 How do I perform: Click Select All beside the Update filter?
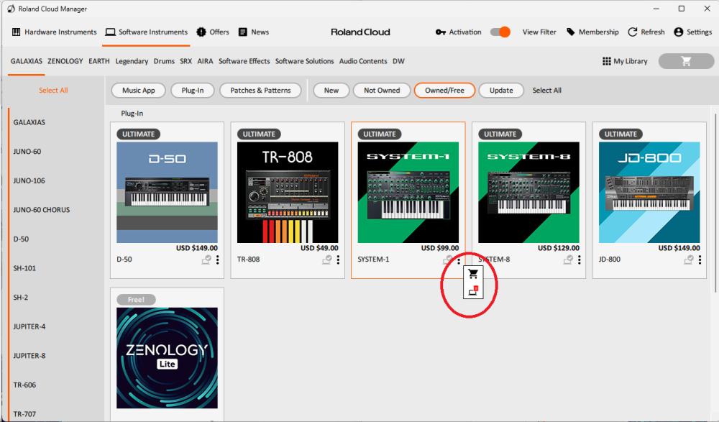(x=547, y=91)
